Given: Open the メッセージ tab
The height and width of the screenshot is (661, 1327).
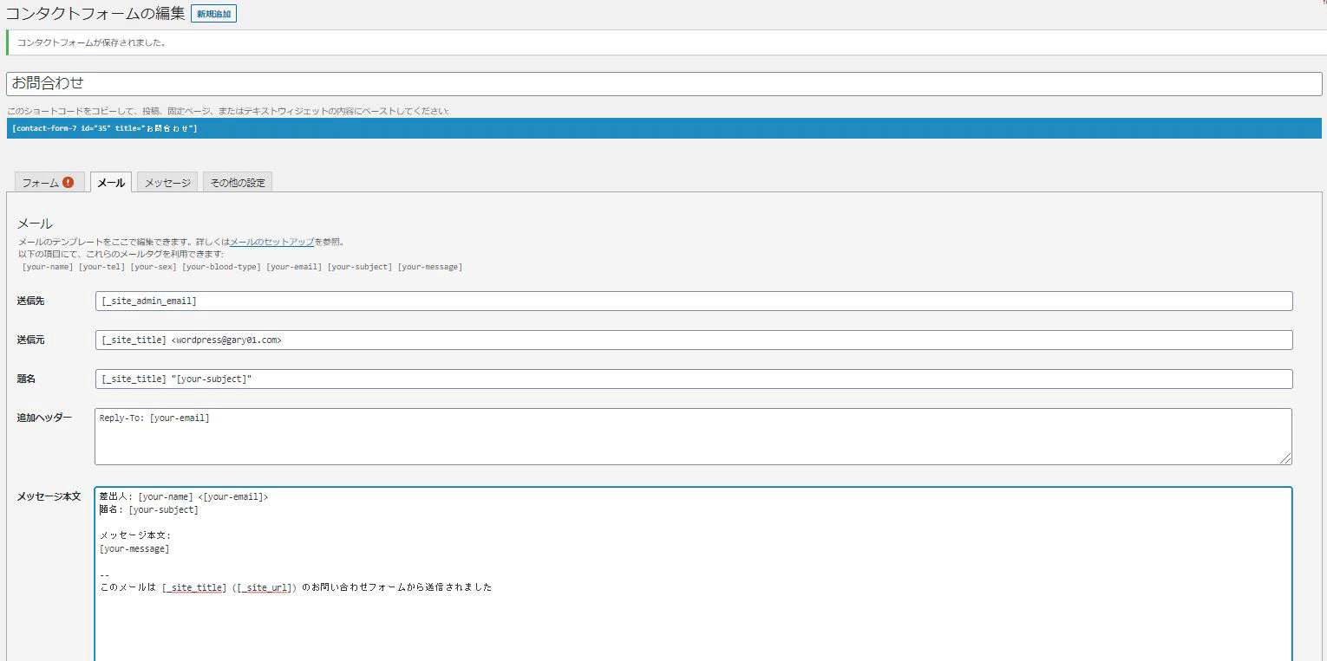Looking at the screenshot, I should click(x=167, y=183).
